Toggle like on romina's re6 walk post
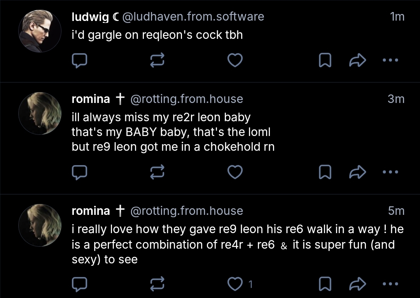 click(235, 284)
